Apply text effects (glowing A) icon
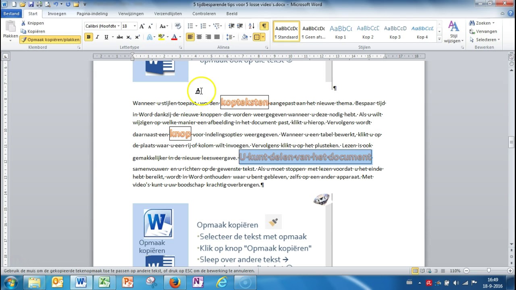The image size is (516, 290). [x=150, y=37]
